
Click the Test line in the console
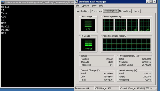coord(4,13)
